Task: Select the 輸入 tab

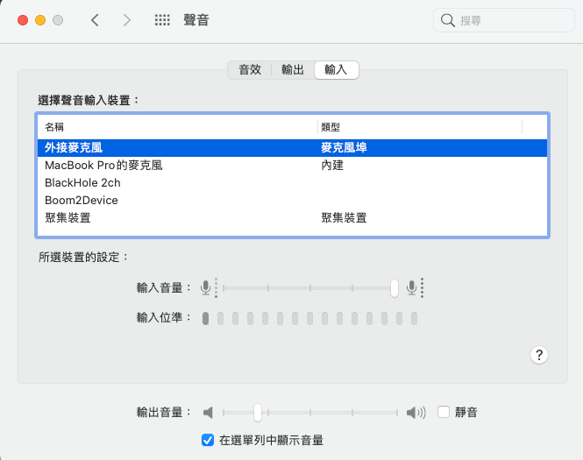Action: coord(336,70)
